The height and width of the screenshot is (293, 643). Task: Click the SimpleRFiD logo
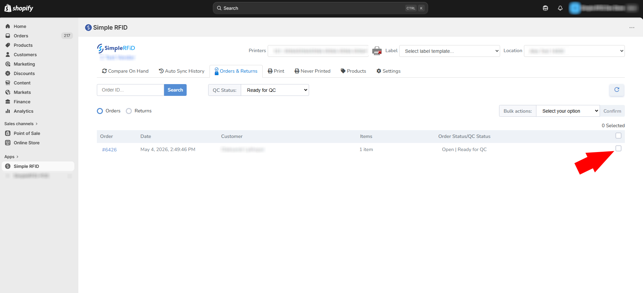pyautogui.click(x=116, y=48)
